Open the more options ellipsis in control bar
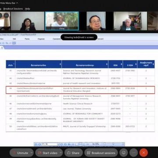The height and width of the screenshot is (158, 158). click(x=133, y=153)
